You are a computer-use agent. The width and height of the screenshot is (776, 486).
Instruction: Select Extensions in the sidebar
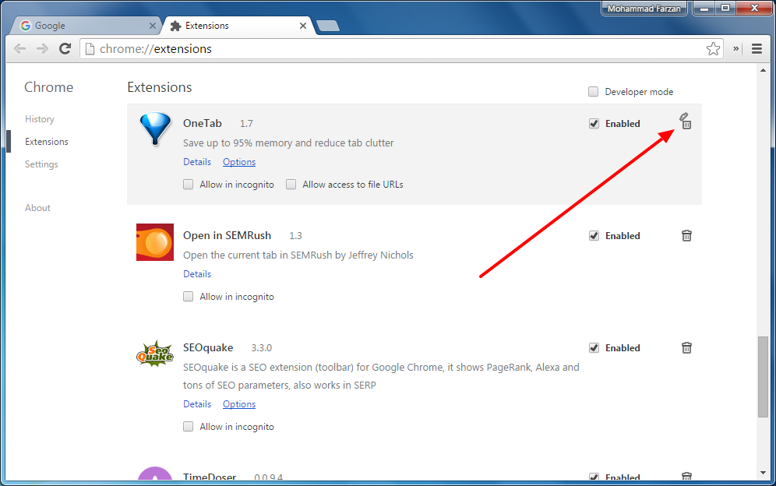pos(47,142)
